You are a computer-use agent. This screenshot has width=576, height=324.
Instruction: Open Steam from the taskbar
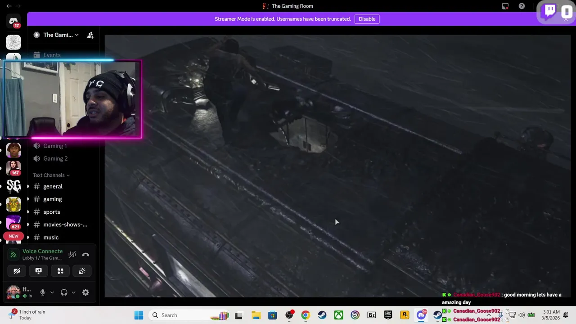coord(322,315)
